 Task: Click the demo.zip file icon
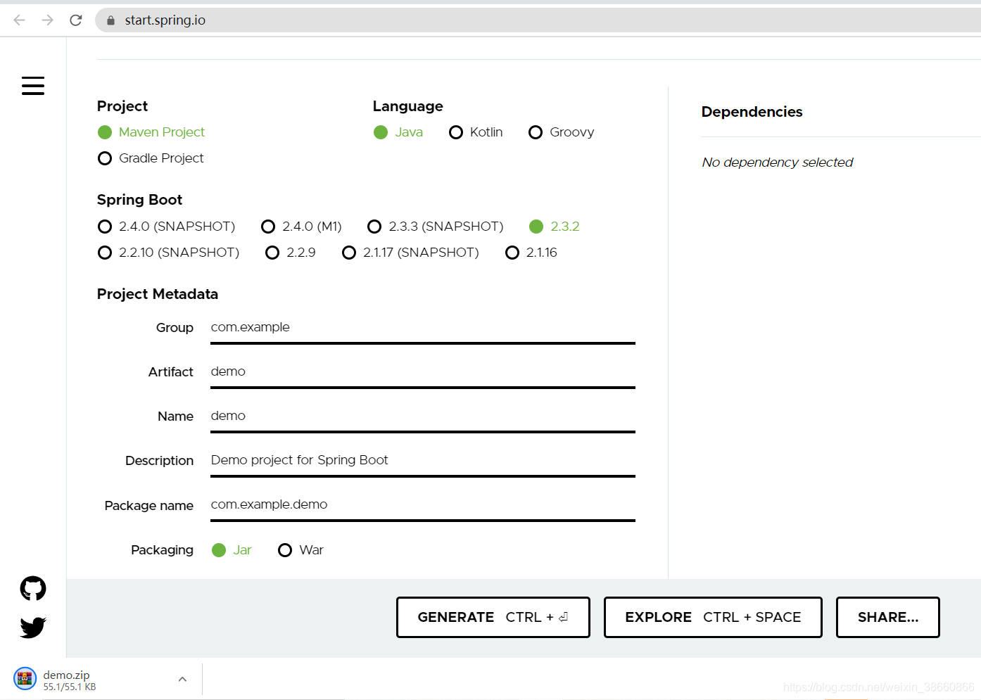click(25, 679)
